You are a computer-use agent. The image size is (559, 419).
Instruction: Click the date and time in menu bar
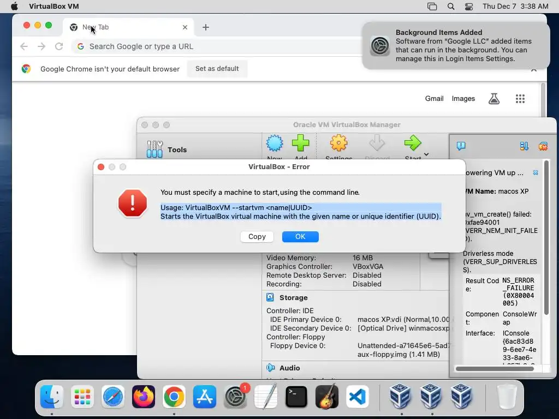515,7
